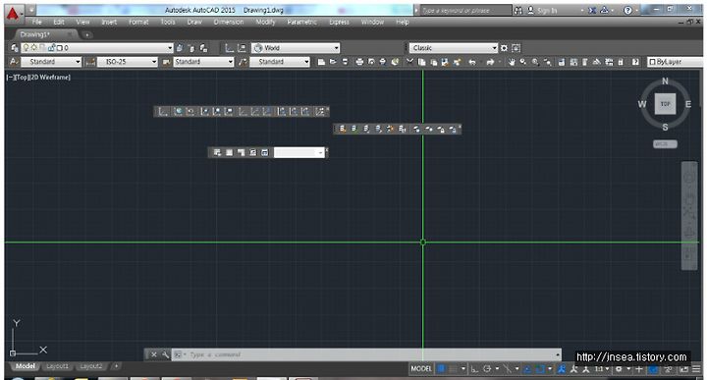Open Layer Properties Manager icon
Image resolution: width=707 pixels, height=380 pixels.
[x=15, y=48]
